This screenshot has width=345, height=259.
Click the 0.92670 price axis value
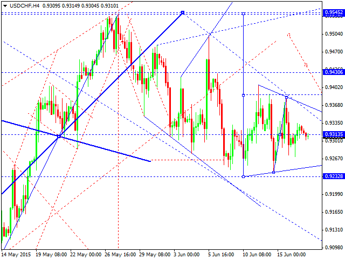[x=334, y=159]
